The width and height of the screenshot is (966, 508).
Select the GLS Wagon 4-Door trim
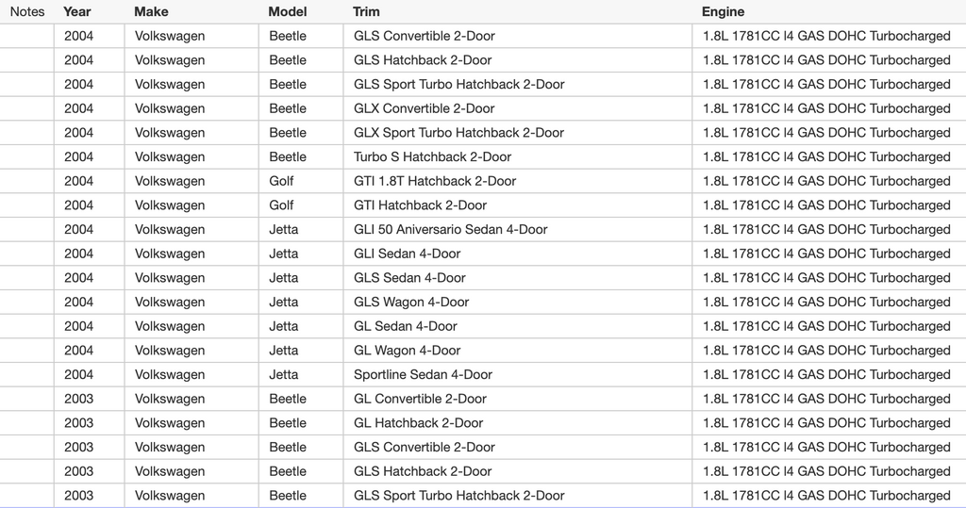pyautogui.click(x=411, y=302)
